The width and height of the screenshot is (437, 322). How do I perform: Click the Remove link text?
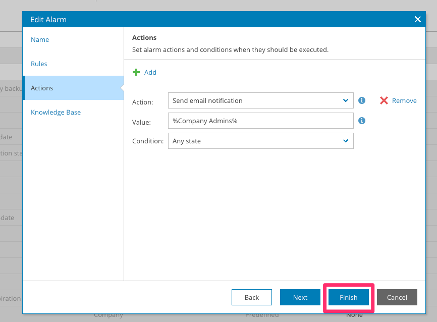(404, 100)
